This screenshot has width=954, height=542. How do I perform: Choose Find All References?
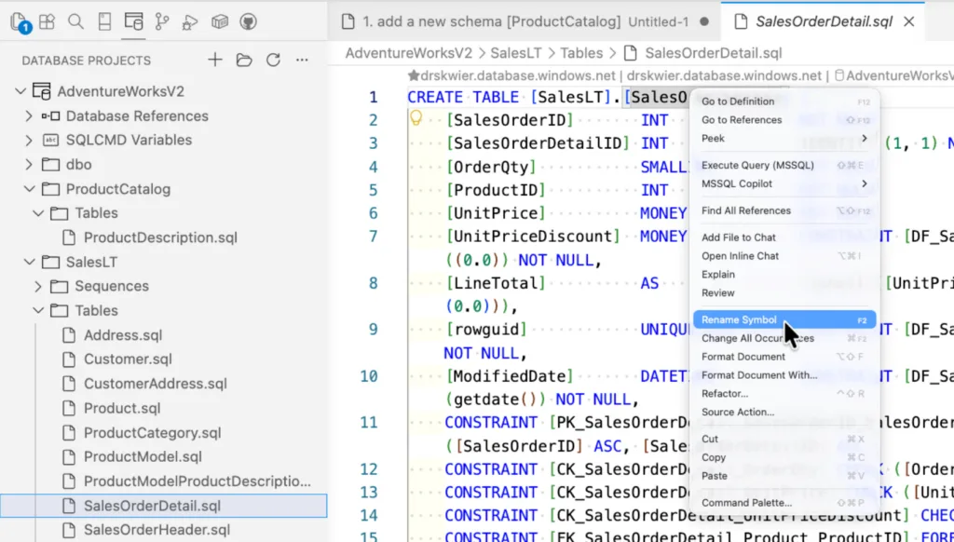(x=784, y=210)
